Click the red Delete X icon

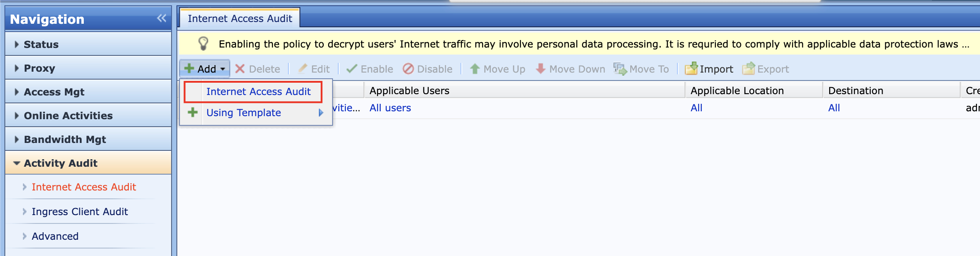point(240,69)
